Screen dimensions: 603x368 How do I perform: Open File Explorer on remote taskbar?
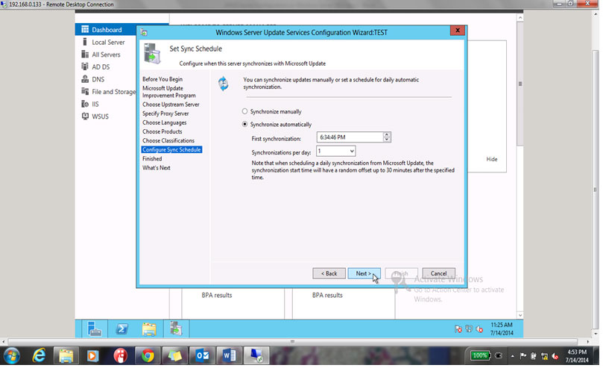point(149,329)
